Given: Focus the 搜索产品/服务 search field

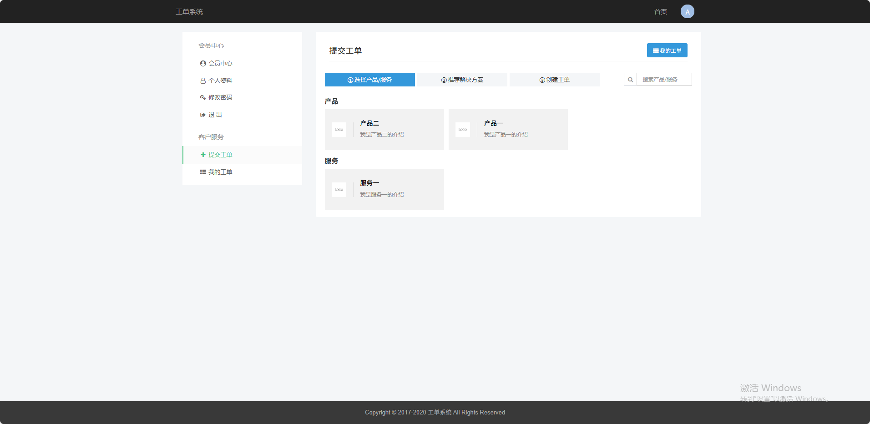Looking at the screenshot, I should click(x=664, y=80).
